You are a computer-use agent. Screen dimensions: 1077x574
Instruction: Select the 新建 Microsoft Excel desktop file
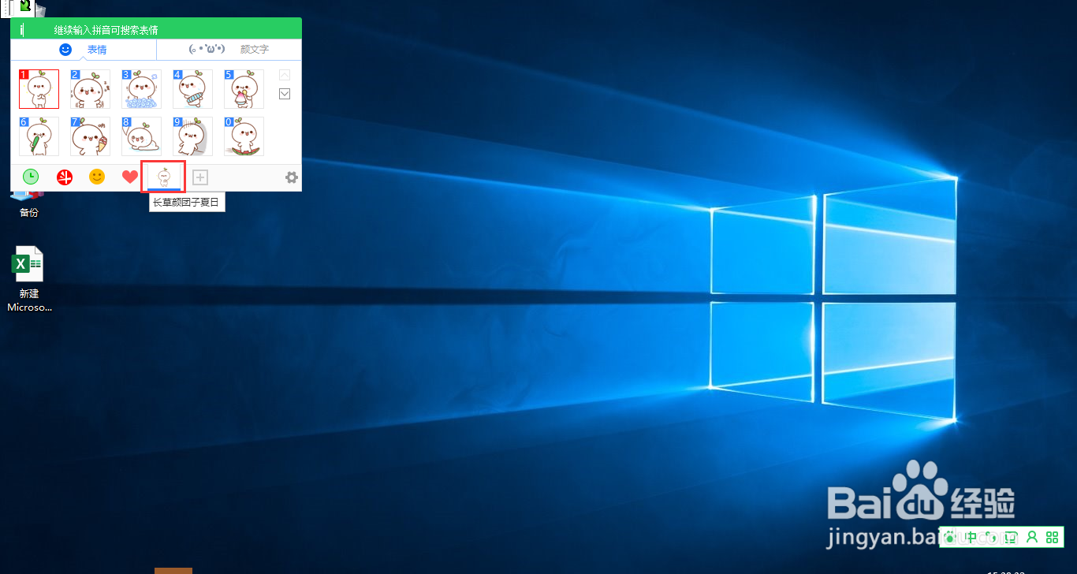pyautogui.click(x=29, y=279)
